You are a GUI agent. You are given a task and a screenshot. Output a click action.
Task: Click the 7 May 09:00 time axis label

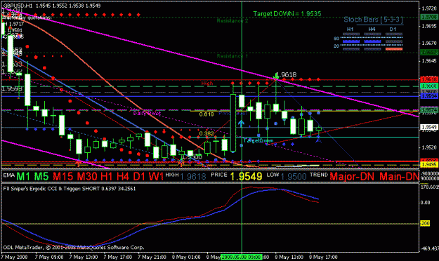pyautogui.click(x=49, y=257)
